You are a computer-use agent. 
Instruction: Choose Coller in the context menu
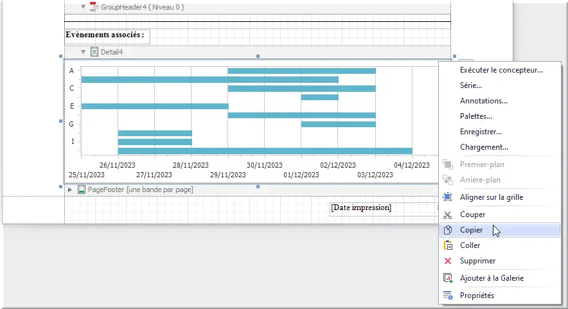(500, 245)
